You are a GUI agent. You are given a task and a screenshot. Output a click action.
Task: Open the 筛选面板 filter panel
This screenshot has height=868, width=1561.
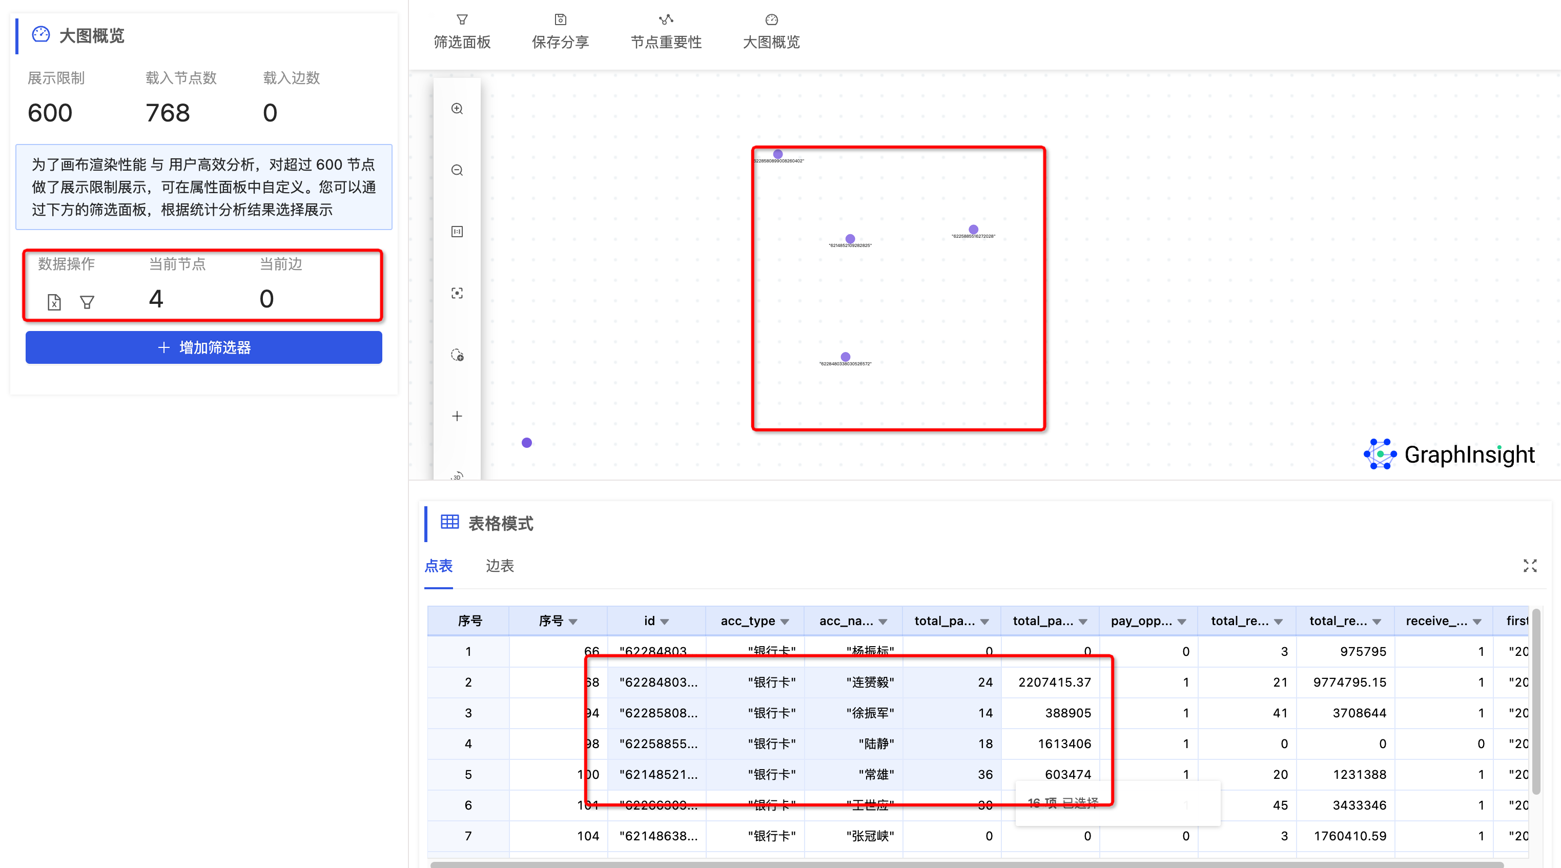click(462, 31)
